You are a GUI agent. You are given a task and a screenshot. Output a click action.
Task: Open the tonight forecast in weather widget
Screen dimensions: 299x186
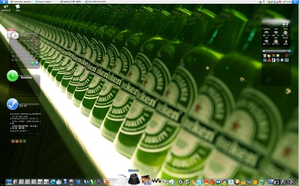coord(266,32)
